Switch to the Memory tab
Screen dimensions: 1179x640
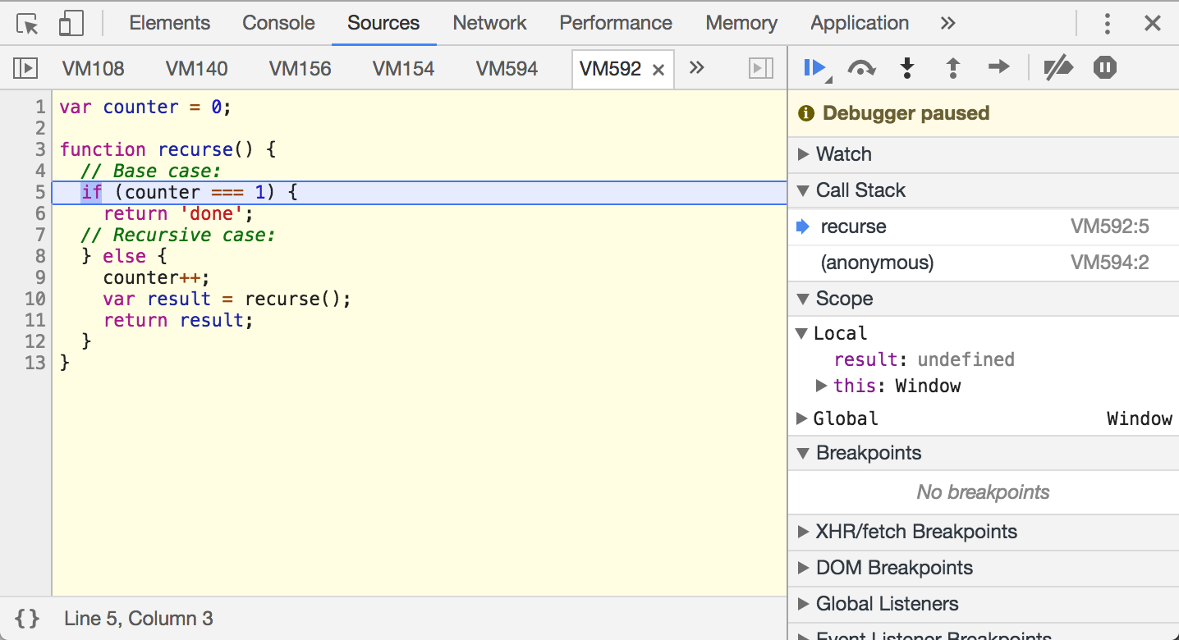pyautogui.click(x=741, y=23)
